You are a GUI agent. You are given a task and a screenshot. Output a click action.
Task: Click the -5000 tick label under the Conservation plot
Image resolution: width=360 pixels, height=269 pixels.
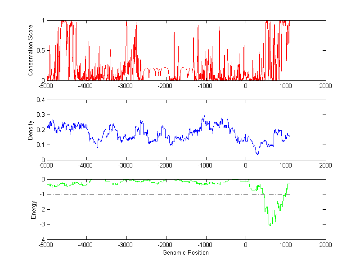click(47, 86)
